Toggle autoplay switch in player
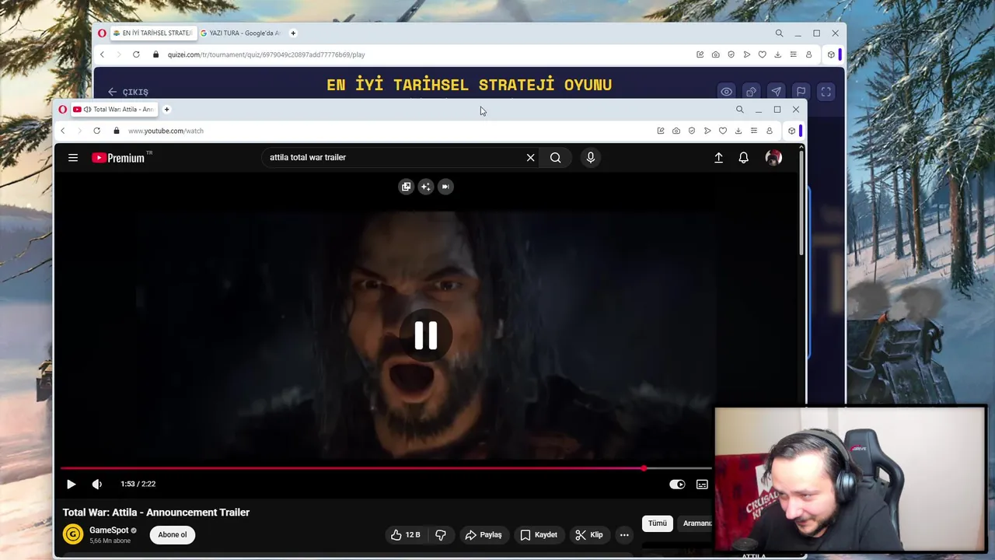The height and width of the screenshot is (560, 995). tap(677, 484)
